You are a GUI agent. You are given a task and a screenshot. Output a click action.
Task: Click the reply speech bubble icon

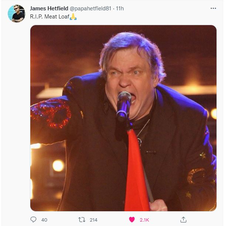(x=33, y=219)
